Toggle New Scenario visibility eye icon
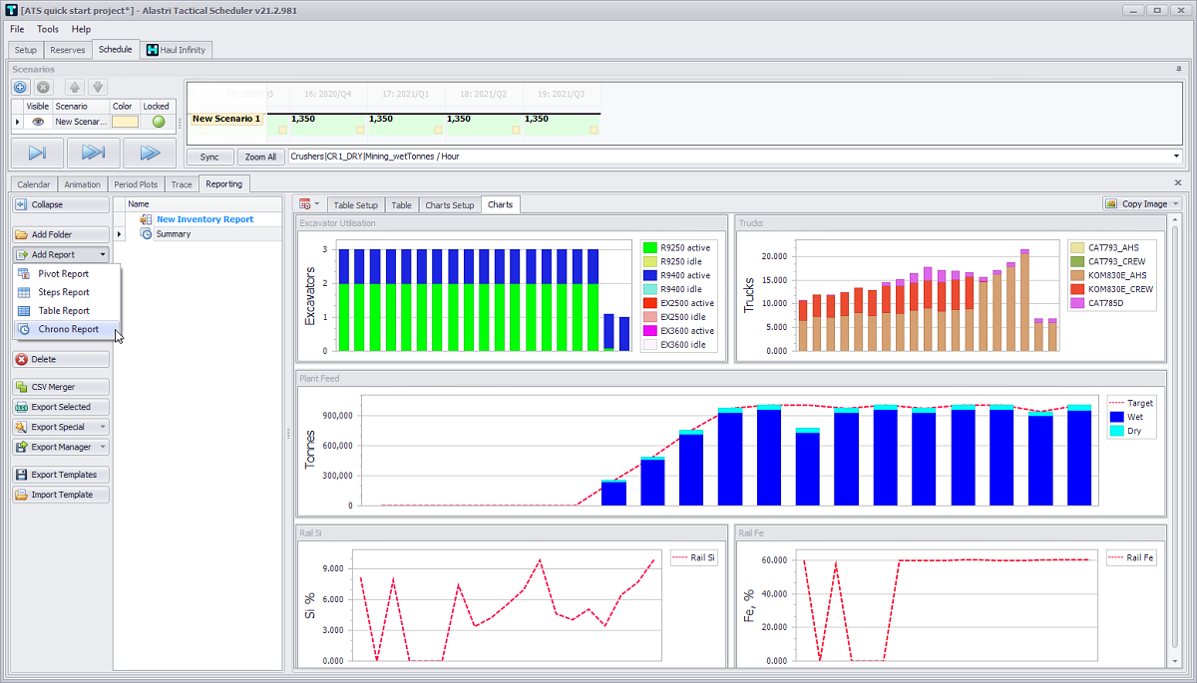This screenshot has width=1197, height=683. 38,122
